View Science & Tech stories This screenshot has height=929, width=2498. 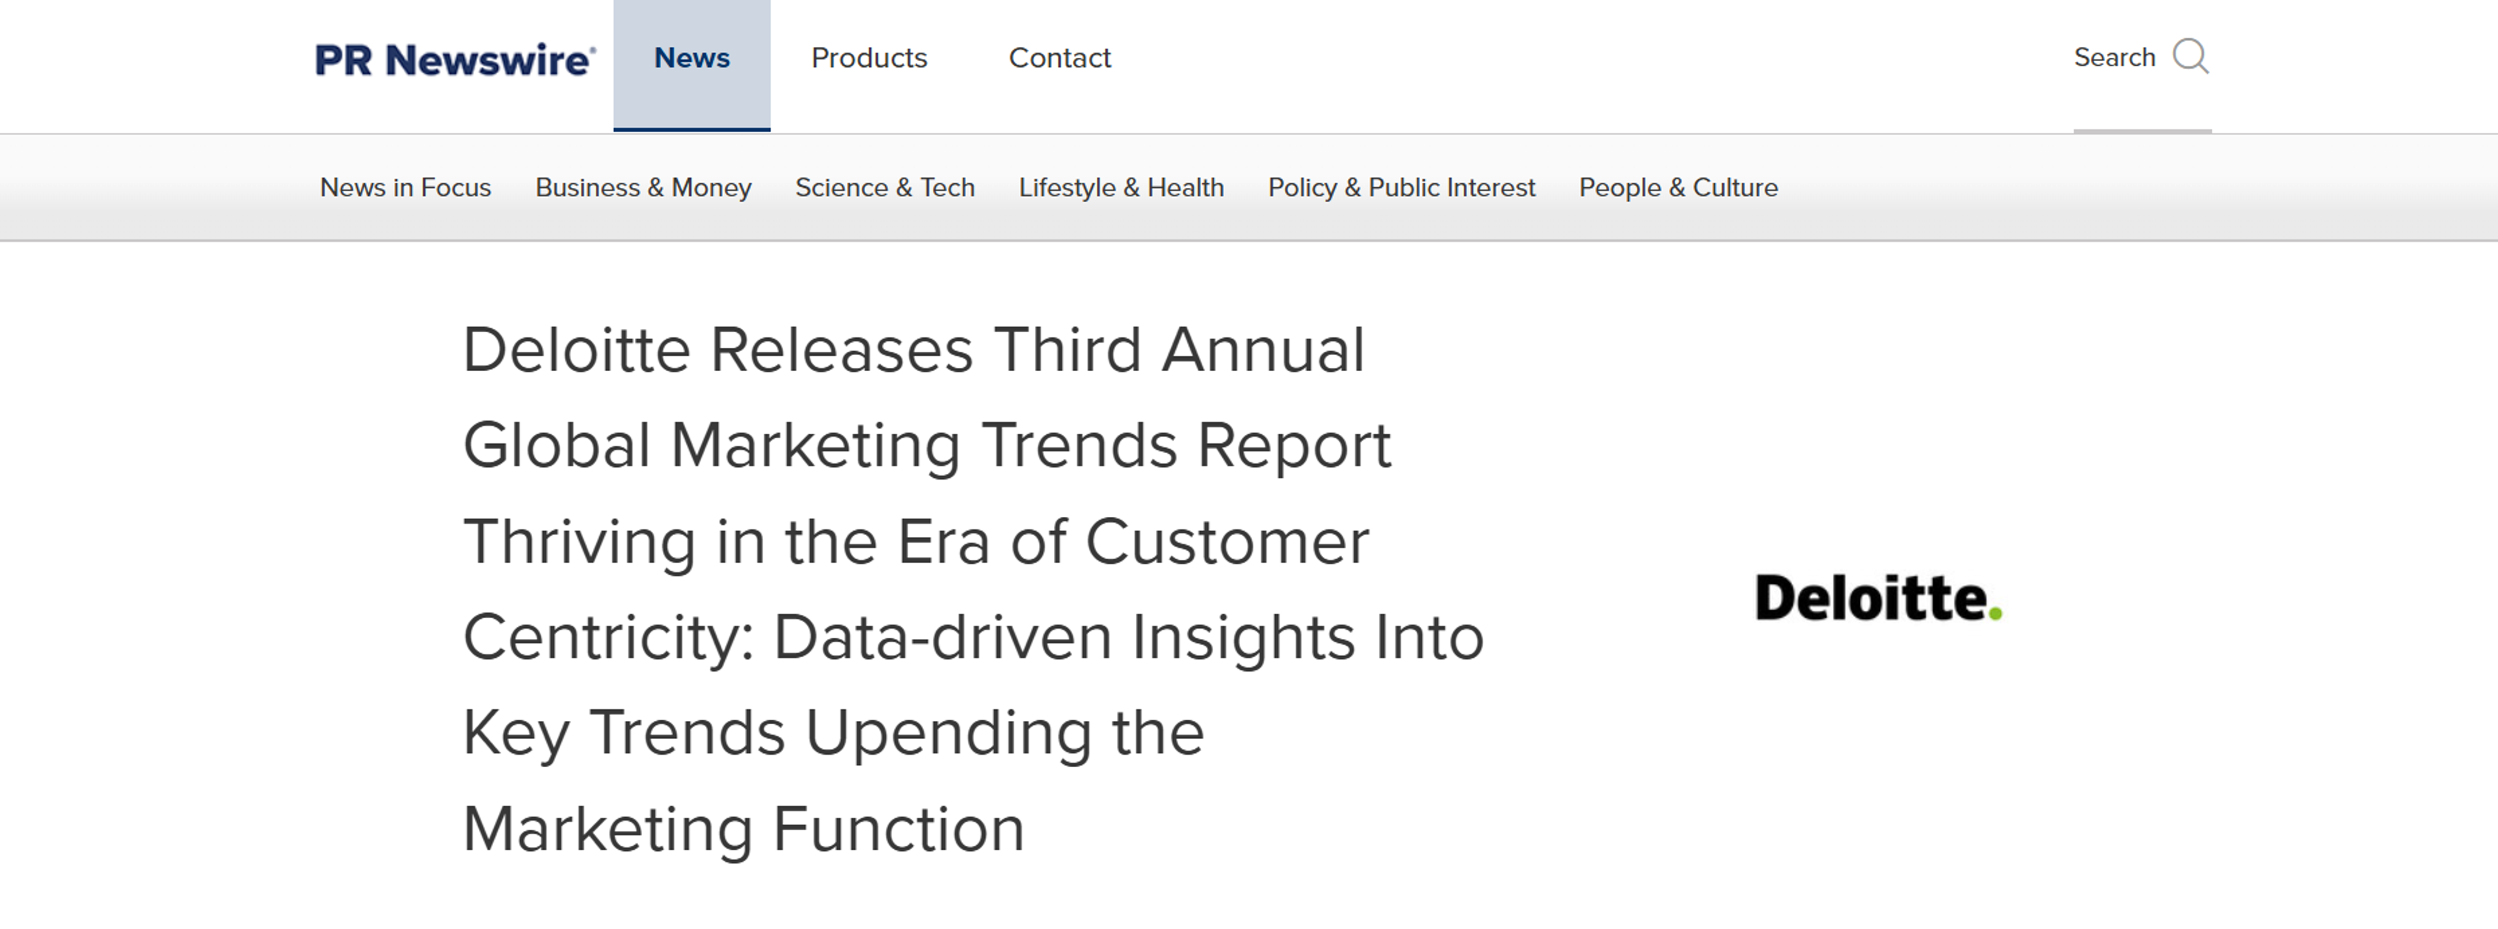pos(885,188)
